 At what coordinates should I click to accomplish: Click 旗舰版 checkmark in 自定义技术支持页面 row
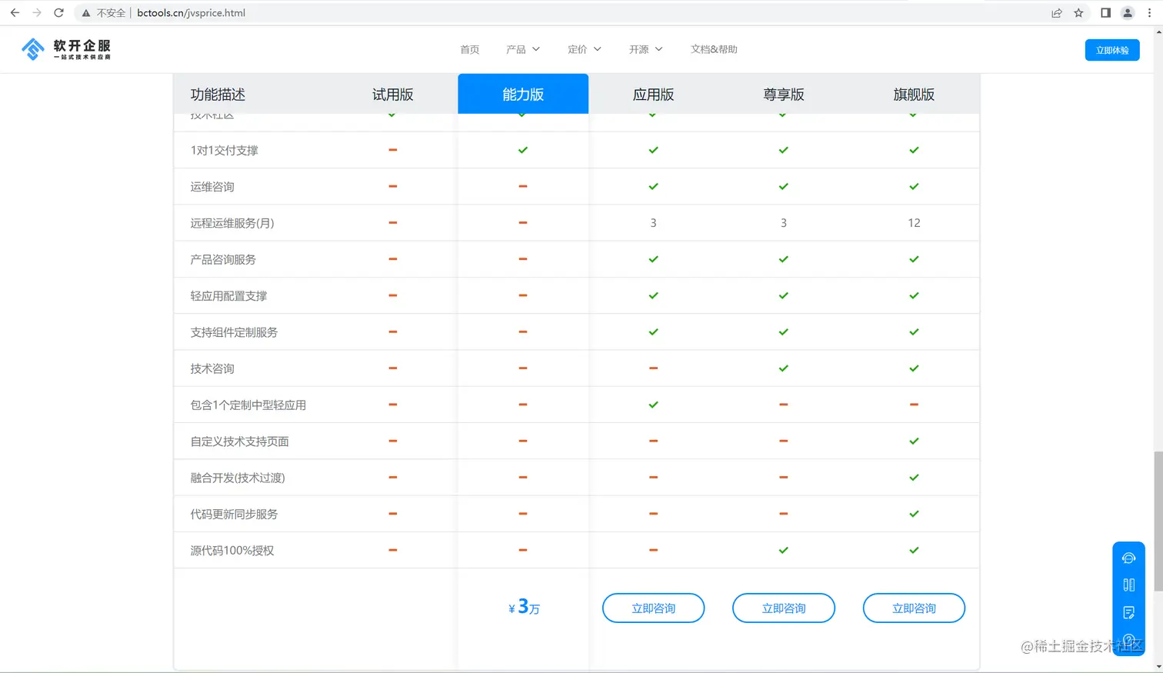click(914, 441)
